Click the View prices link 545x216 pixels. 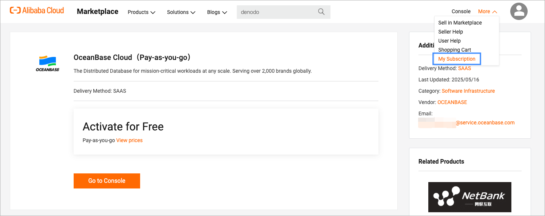point(129,140)
